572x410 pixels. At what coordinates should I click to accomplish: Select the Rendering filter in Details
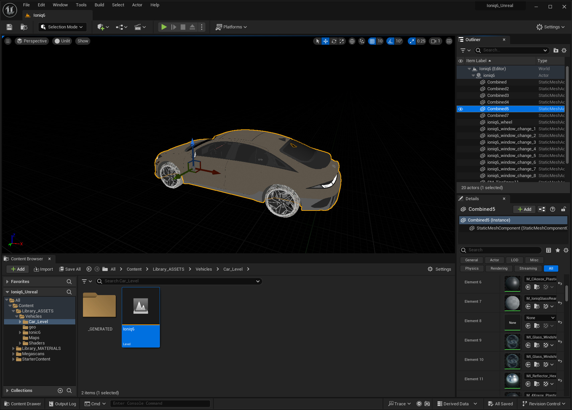tap(499, 269)
